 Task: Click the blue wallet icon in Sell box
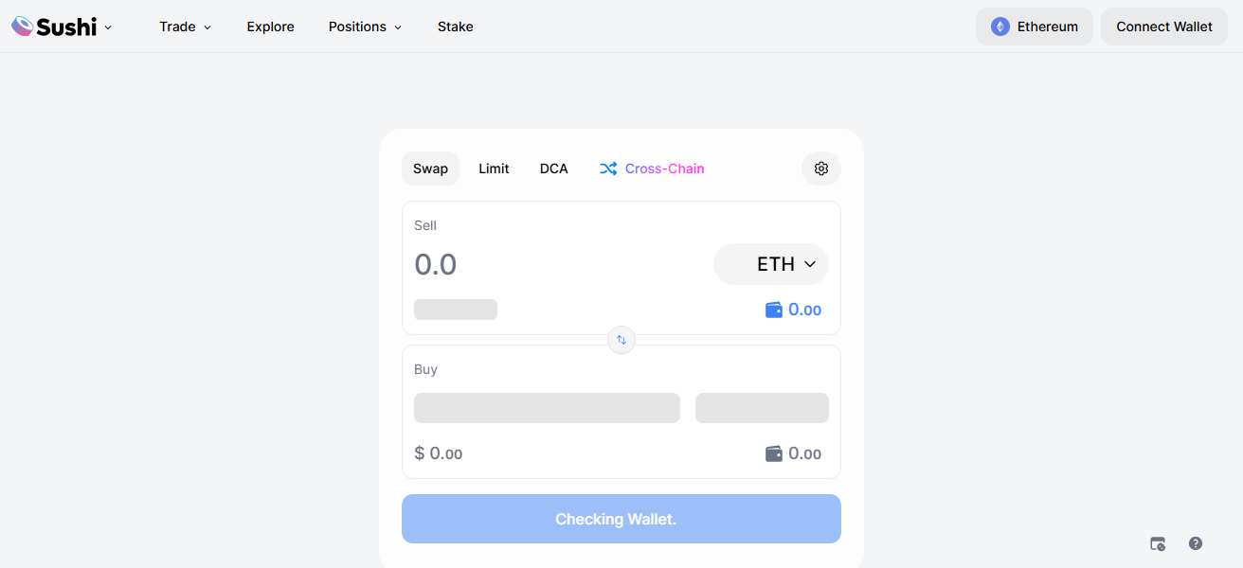pos(774,310)
